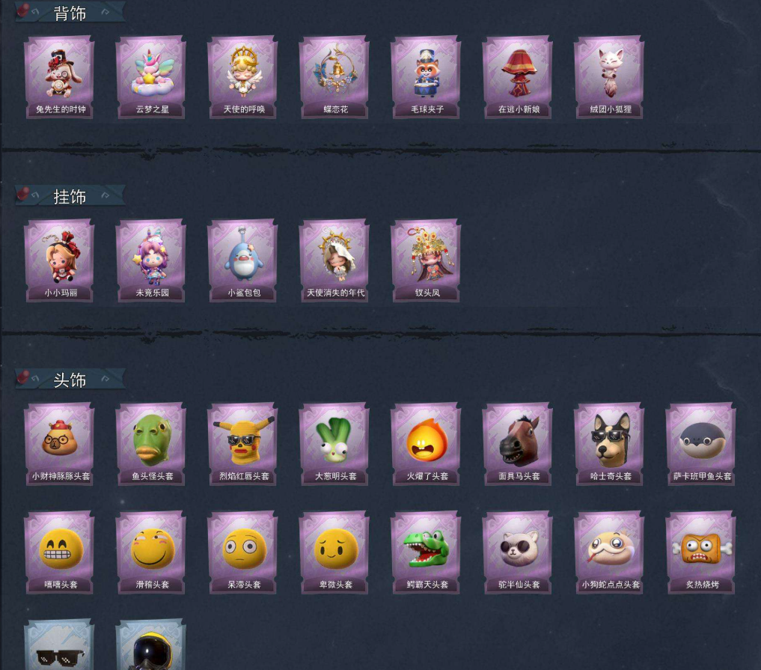Select the 钗头凤 pendant

click(427, 261)
